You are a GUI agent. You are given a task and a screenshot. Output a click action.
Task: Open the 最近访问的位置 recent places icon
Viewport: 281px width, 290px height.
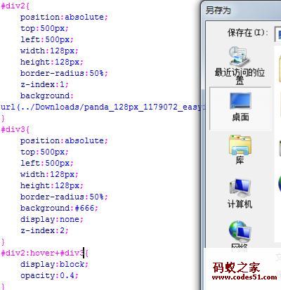coord(240,56)
